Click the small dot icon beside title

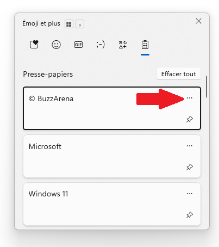click(80, 24)
